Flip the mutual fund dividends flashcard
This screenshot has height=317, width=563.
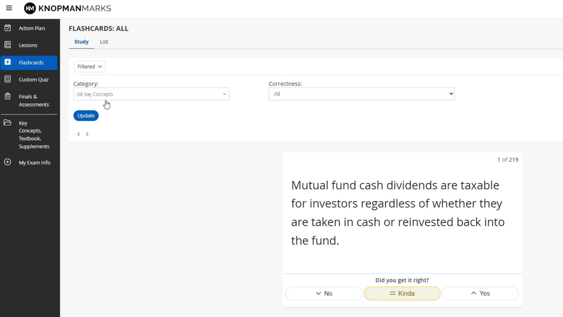tap(402, 213)
